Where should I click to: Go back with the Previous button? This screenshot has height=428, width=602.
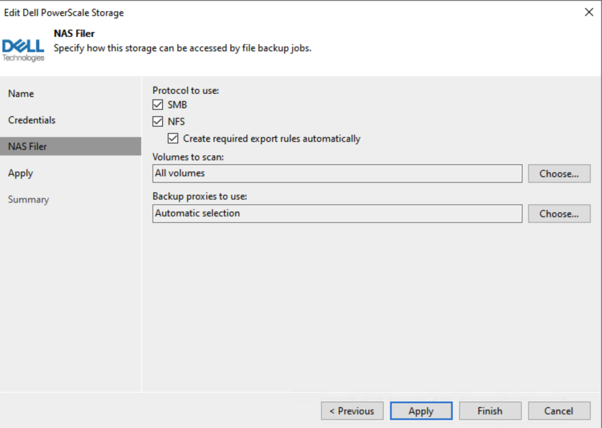pos(352,411)
